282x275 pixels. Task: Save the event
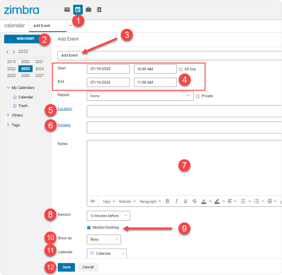[x=66, y=267]
